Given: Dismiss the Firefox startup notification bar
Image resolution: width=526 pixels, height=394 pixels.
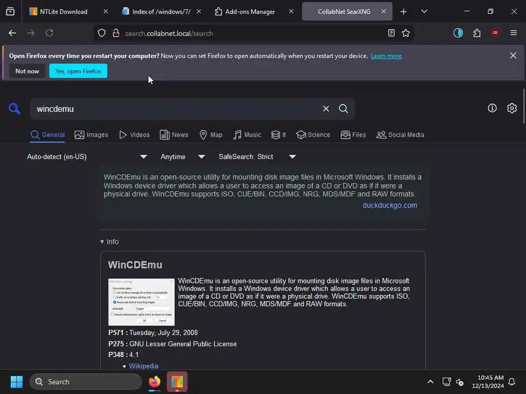Looking at the screenshot, I should tap(513, 55).
